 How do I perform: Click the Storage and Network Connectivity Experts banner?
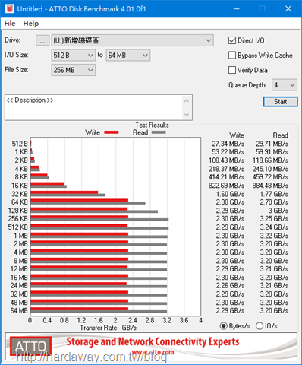click(x=153, y=341)
